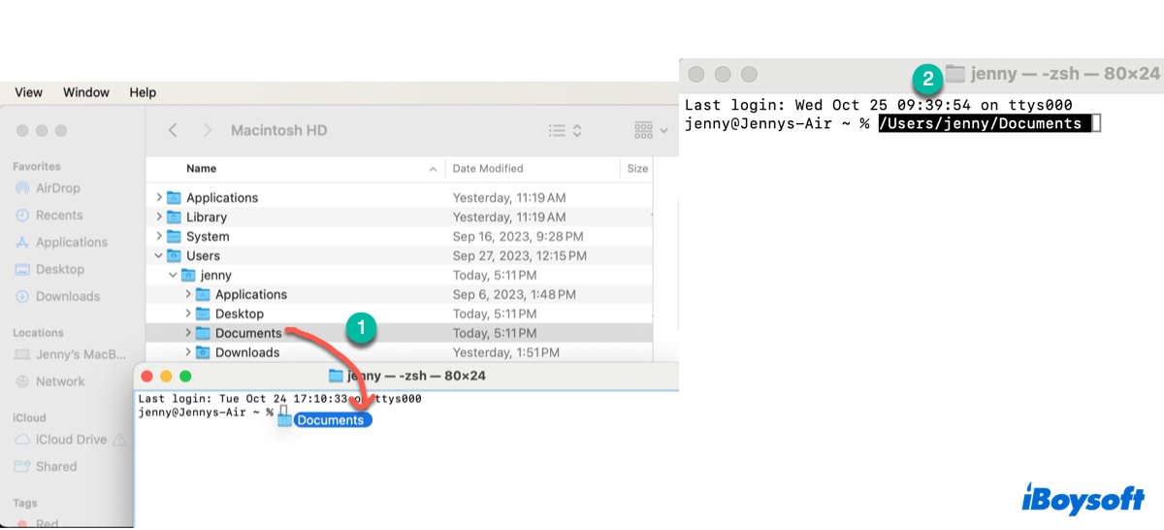The image size is (1164, 530).
Task: Click the Locations section heading
Action: 38,333
